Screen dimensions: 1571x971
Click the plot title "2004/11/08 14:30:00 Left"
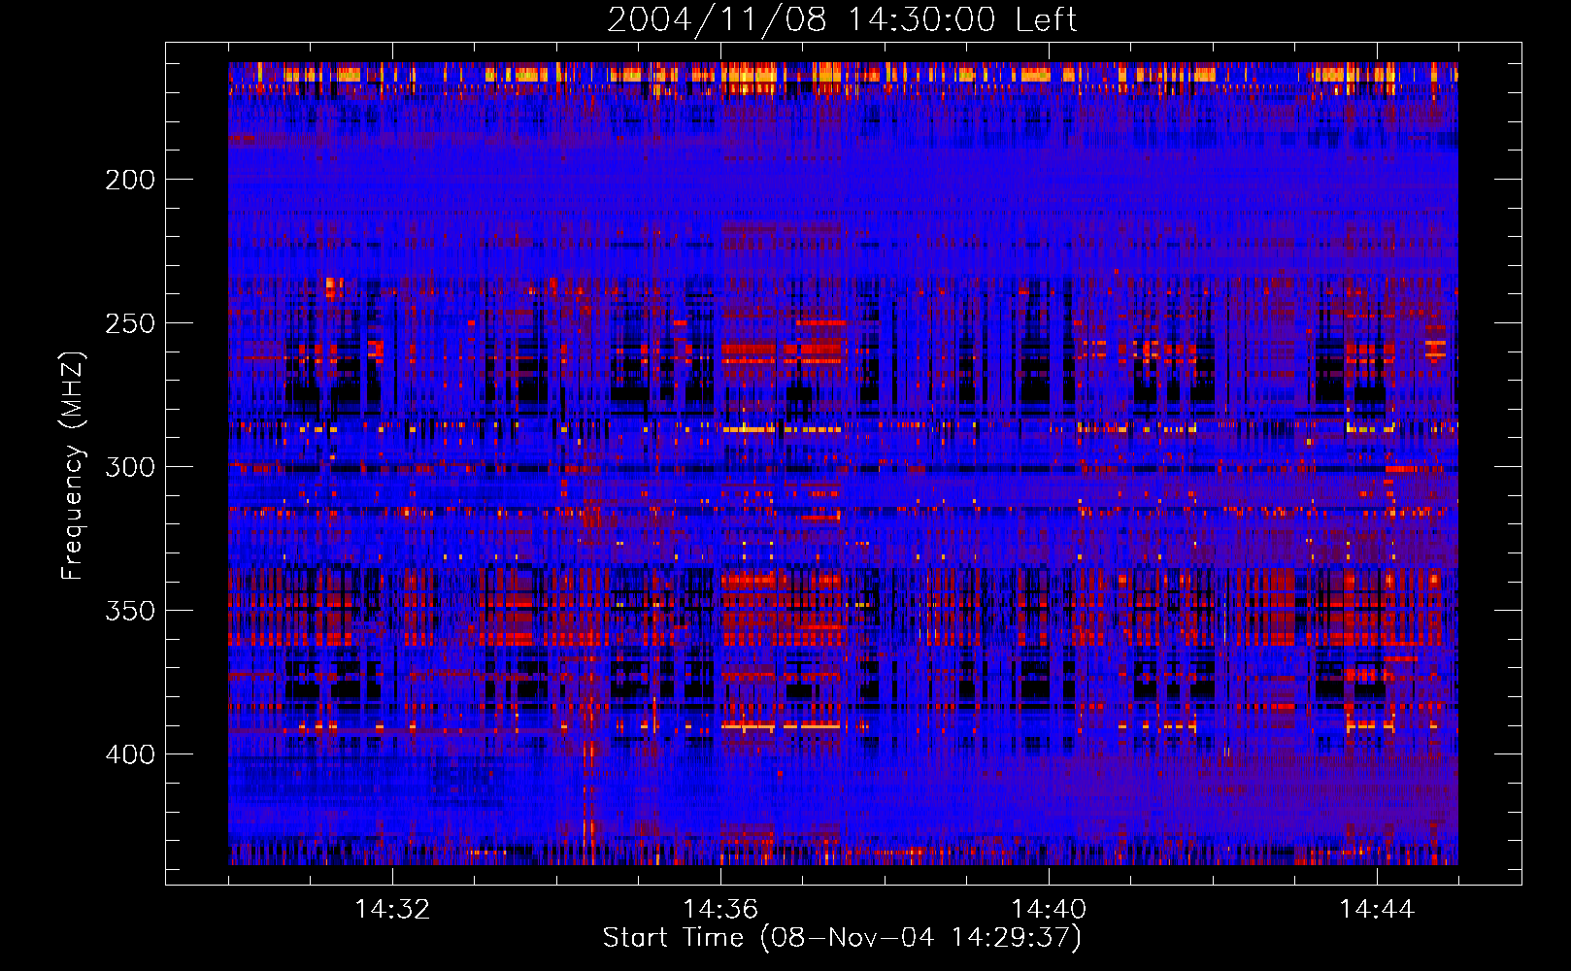coord(842,19)
